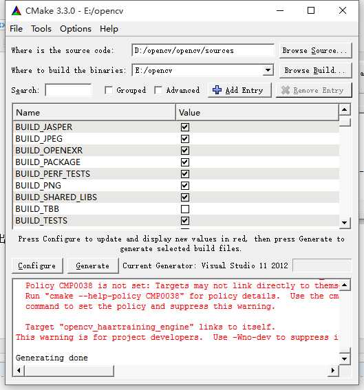Uncheck BUILD_SHARED_LIBS option
The height and width of the screenshot is (390, 364).
click(185, 197)
